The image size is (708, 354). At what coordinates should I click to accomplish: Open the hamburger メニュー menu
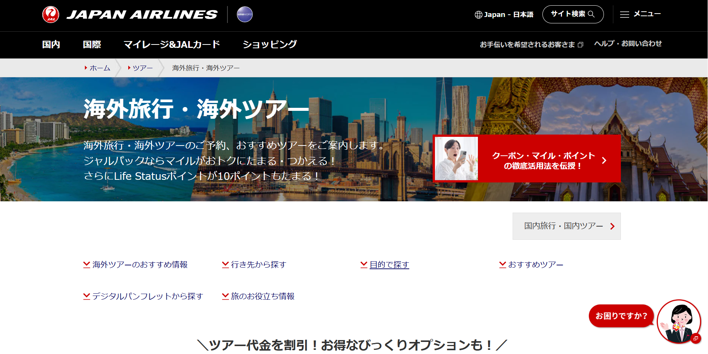point(640,14)
